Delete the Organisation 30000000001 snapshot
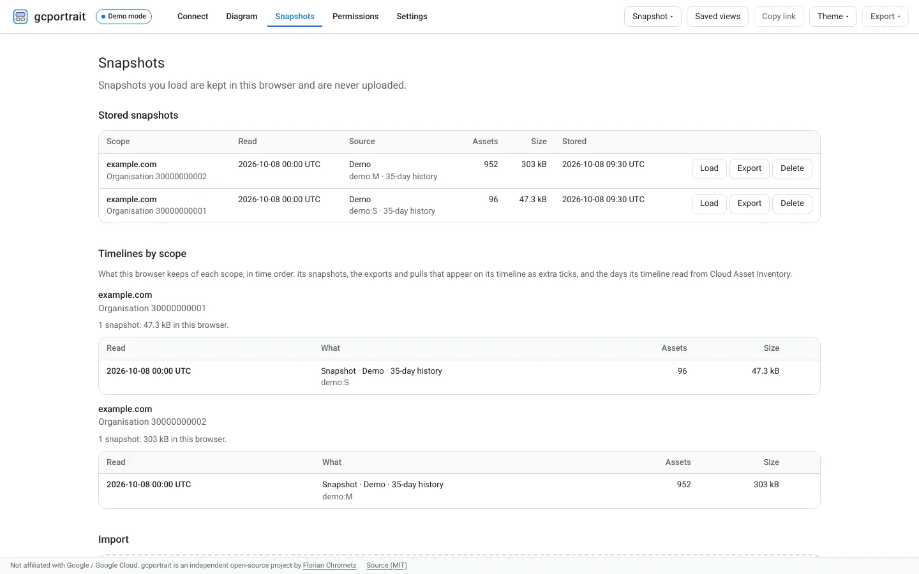The image size is (919, 574). pyautogui.click(x=792, y=203)
